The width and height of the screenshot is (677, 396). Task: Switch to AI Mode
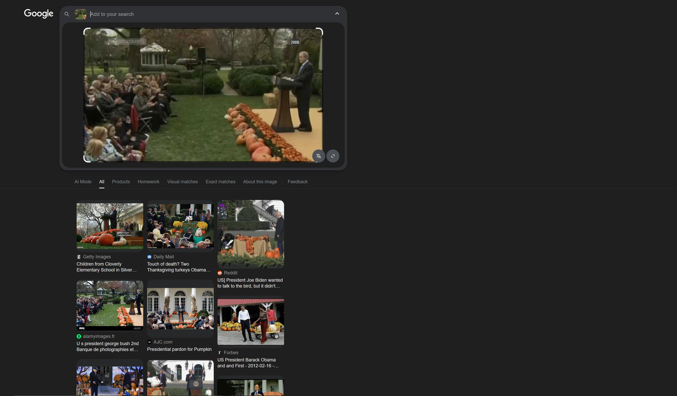click(x=83, y=181)
